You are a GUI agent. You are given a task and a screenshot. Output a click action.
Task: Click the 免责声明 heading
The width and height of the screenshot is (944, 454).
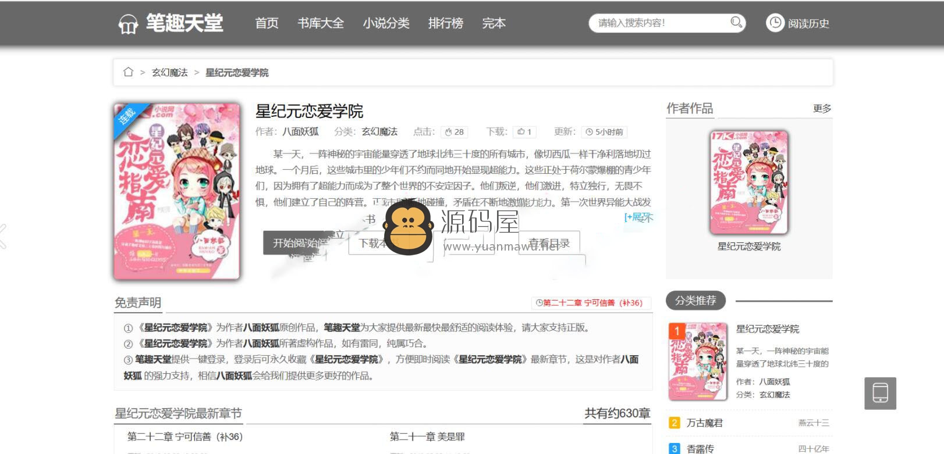click(x=138, y=303)
